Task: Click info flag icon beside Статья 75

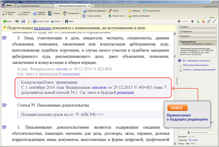Action: pyautogui.click(x=4, y=105)
